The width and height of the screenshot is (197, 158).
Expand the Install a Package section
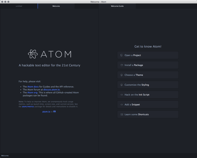point(148,65)
